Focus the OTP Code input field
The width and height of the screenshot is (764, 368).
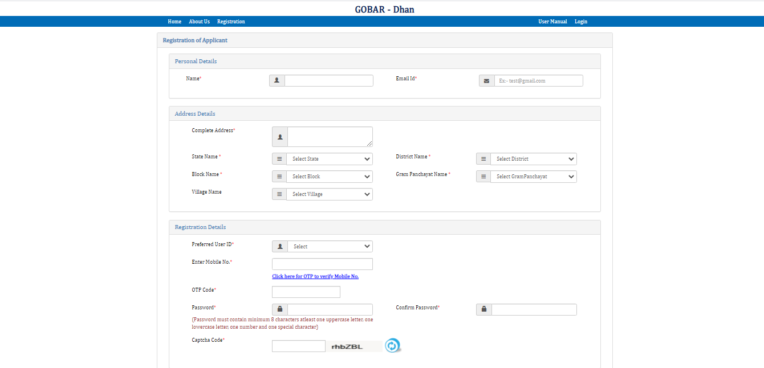(x=306, y=292)
